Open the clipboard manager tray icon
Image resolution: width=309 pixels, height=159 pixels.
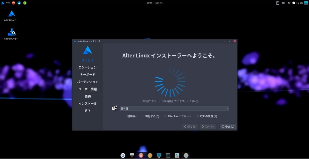click(278, 3)
